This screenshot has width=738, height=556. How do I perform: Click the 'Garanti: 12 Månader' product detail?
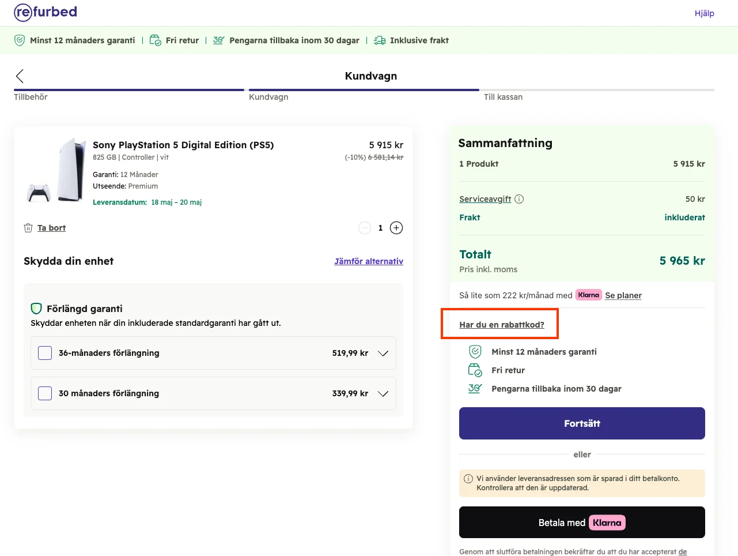[x=125, y=175]
